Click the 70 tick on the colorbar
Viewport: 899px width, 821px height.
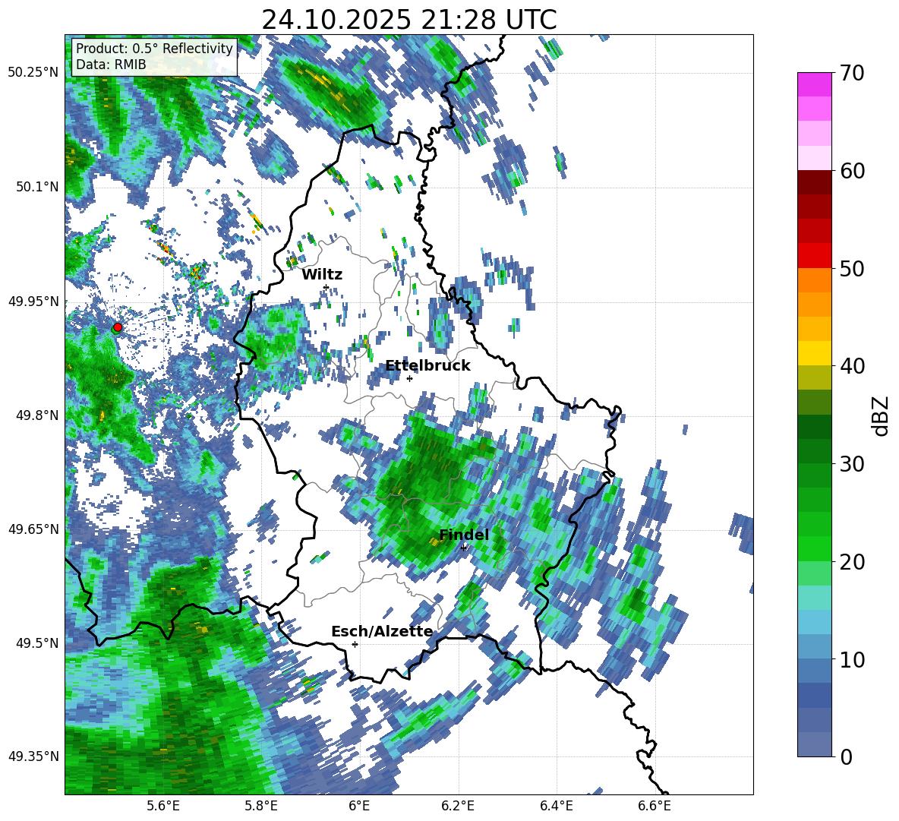[851, 73]
